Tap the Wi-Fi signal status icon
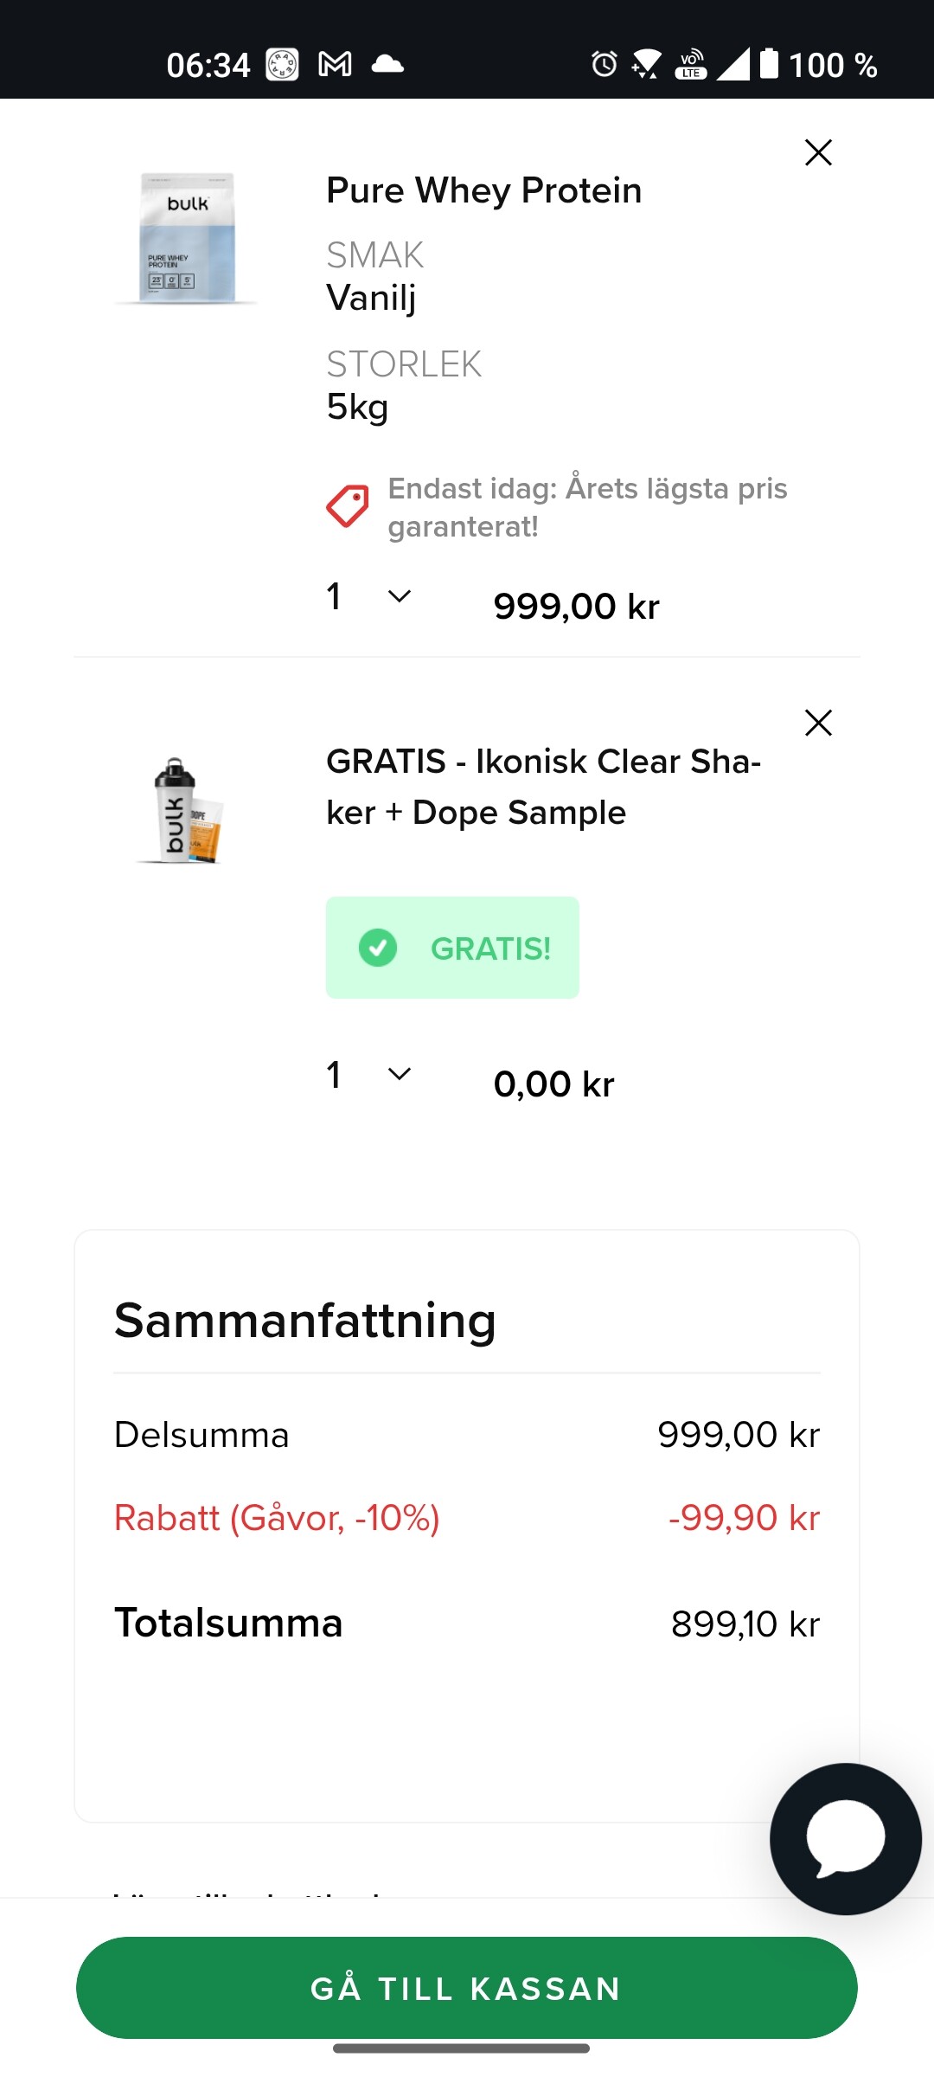The image size is (934, 2077). (646, 64)
